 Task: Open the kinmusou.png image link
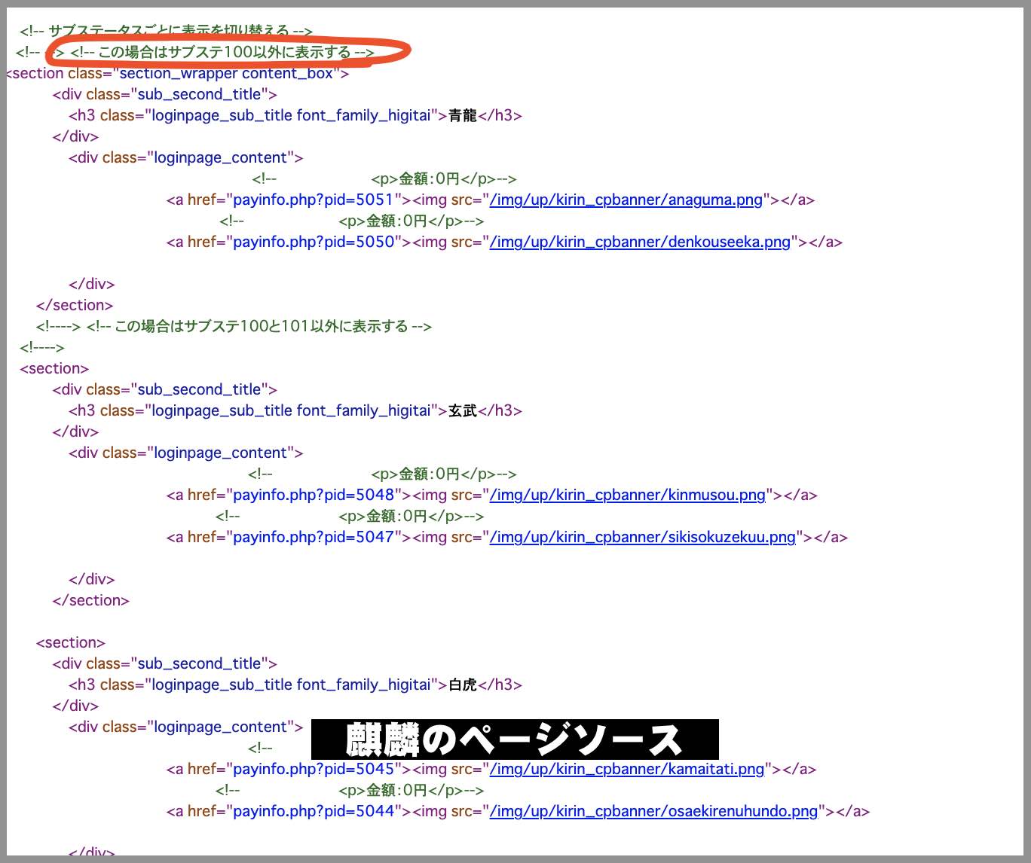(627, 495)
